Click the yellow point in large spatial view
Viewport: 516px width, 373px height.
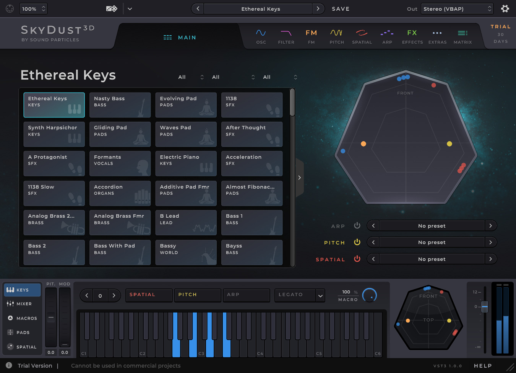[449, 144]
